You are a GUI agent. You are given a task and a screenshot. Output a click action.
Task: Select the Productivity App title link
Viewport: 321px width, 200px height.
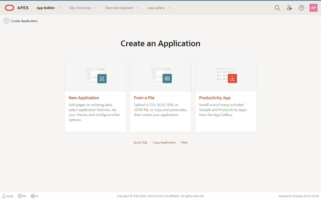pyautogui.click(x=215, y=98)
